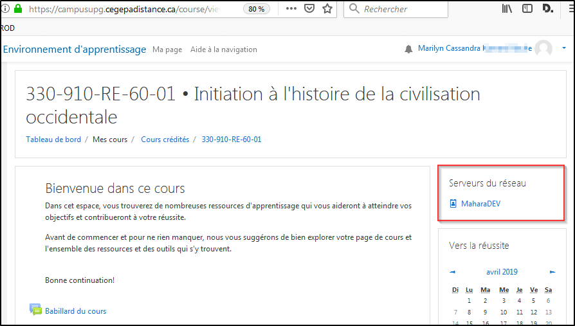Viewport: 575px width, 326px height.
Task: Save page with the Pocket icon
Action: pos(309,9)
